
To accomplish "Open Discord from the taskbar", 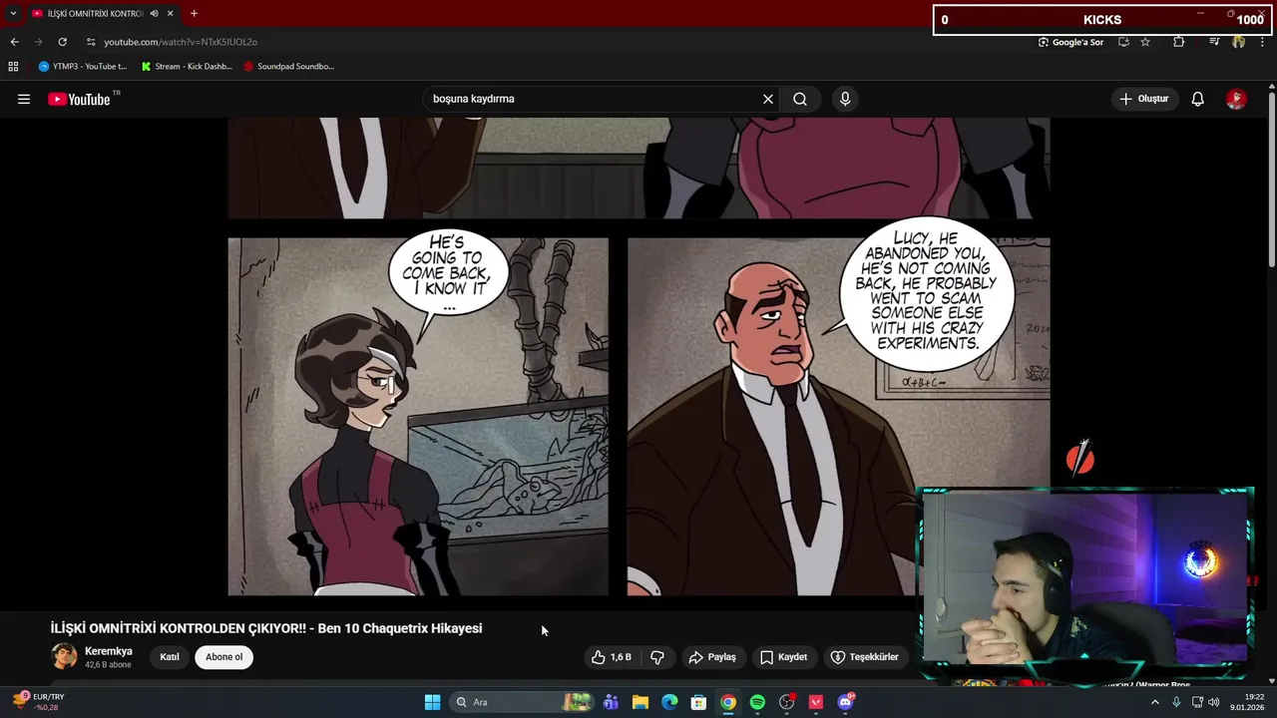I will [846, 702].
